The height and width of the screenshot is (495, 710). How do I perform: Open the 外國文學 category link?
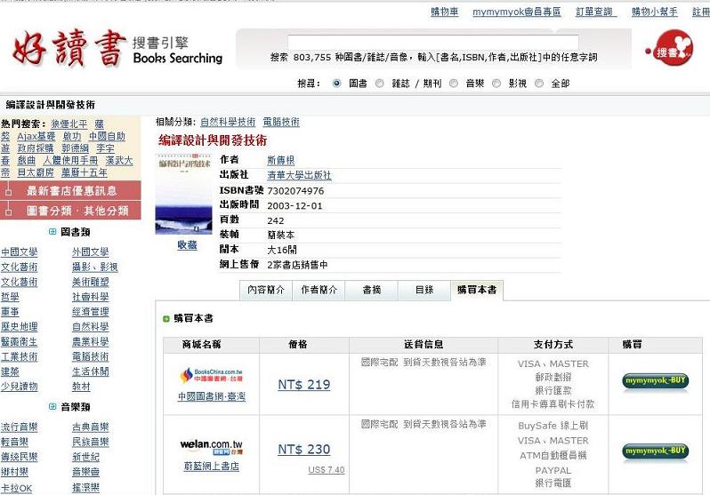[x=90, y=252]
